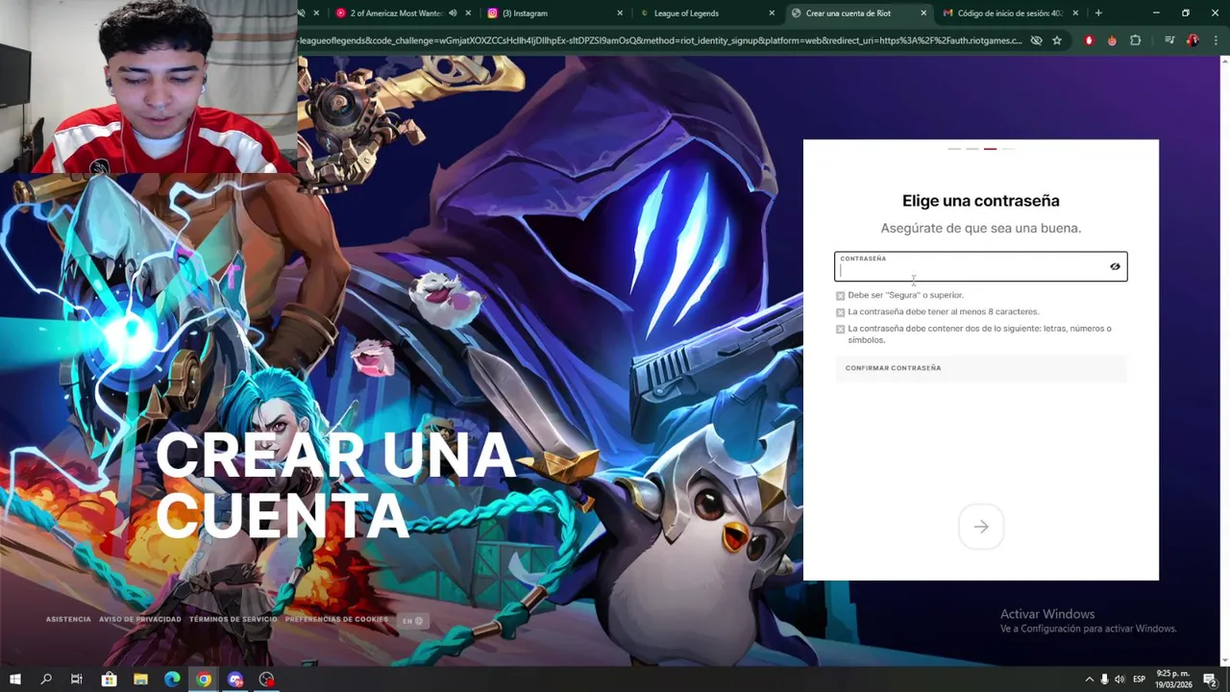Image resolution: width=1230 pixels, height=692 pixels.
Task: Show hidden system tray icons
Action: tap(1089, 680)
